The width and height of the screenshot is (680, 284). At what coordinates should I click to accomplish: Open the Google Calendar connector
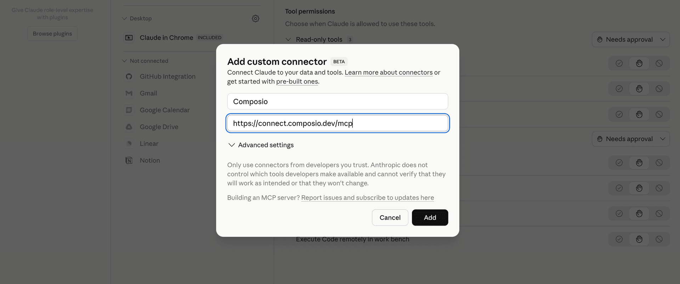(164, 110)
